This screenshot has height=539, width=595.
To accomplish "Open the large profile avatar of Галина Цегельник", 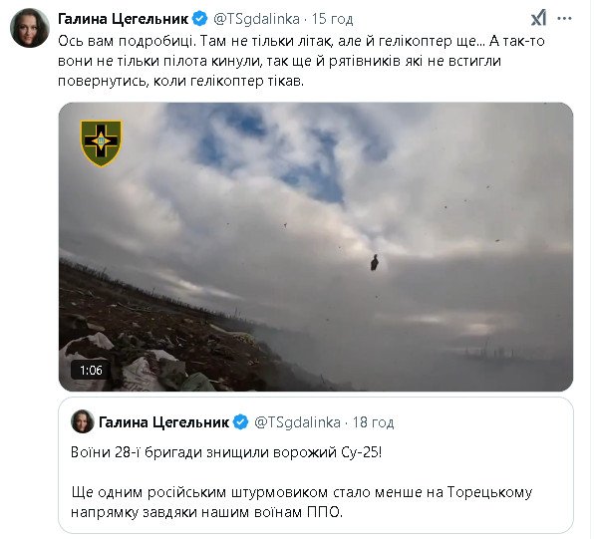I will coord(30,28).
